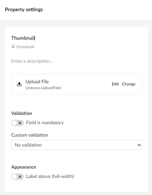Click the Property settings heading
The image size is (152, 195).
click(x=24, y=10)
